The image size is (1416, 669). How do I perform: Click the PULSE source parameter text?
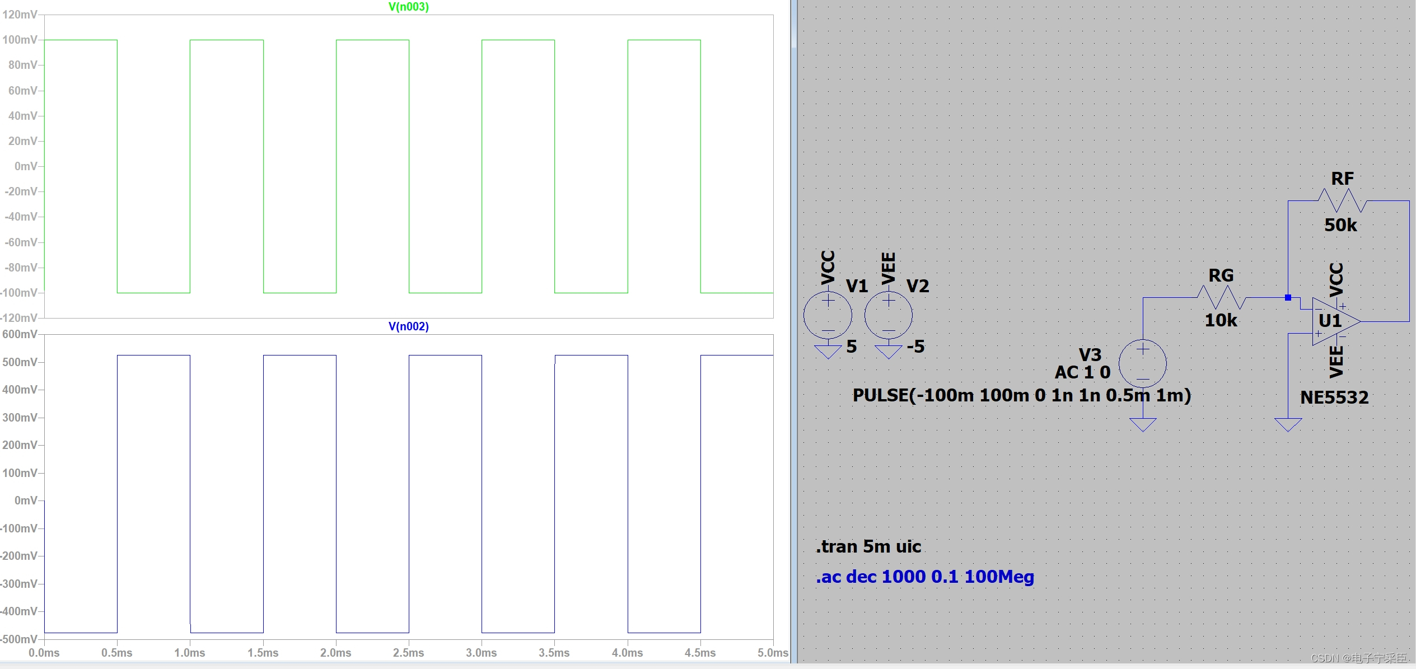[x=1021, y=395]
